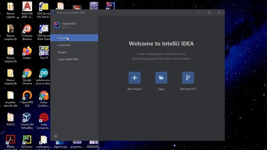The width and height of the screenshot is (267, 150).
Task: Click the Get from VCS branch icon
Action: pos(188,78)
